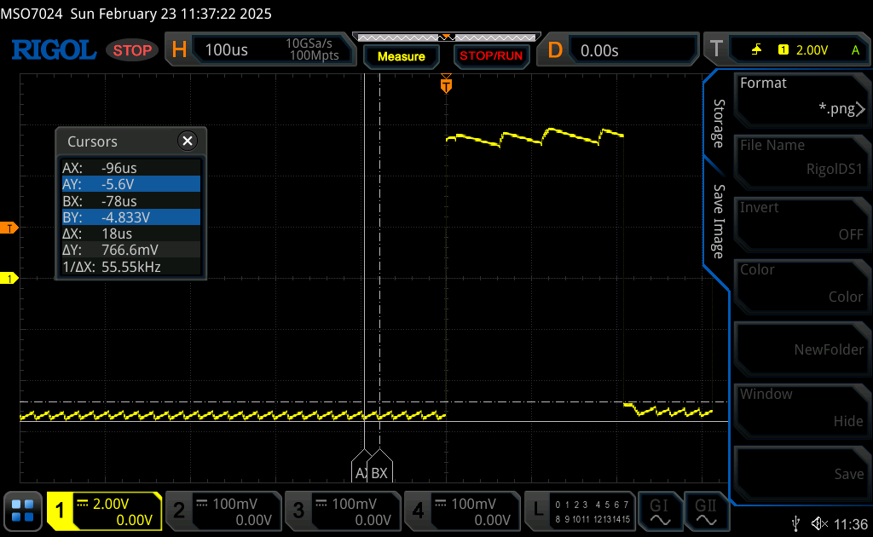873x537 pixels.
Task: Click the orange trigger position marker
Action: click(446, 84)
